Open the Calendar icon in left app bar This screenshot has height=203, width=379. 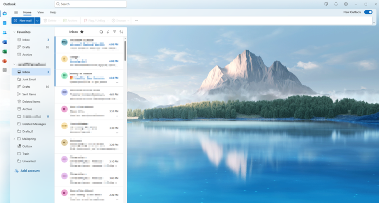5,23
